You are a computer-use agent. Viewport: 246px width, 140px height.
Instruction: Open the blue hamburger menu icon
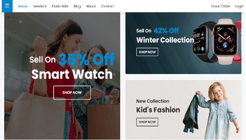[7, 6]
